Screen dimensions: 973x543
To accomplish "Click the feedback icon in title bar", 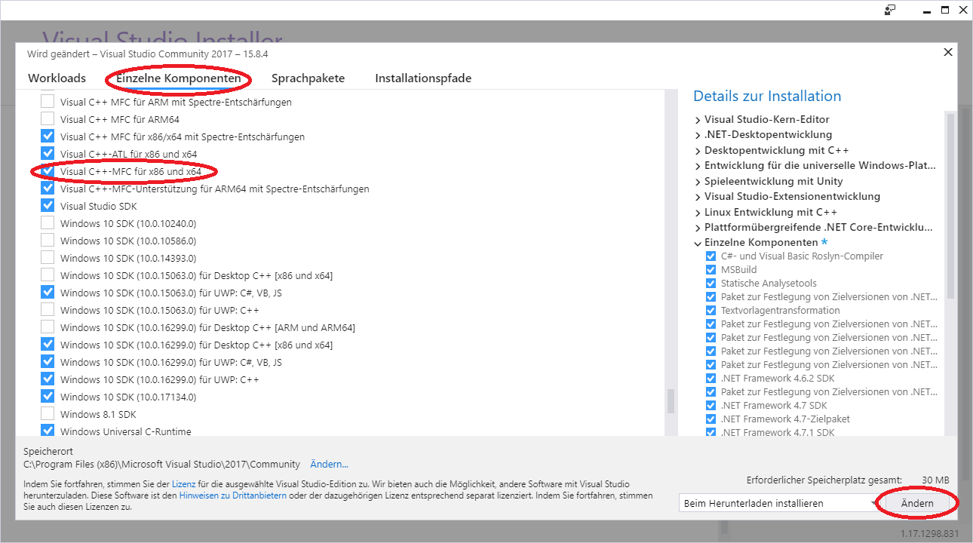I will tap(891, 10).
